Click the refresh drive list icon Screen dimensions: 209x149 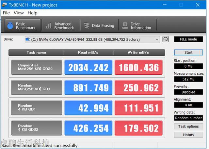click(166, 39)
